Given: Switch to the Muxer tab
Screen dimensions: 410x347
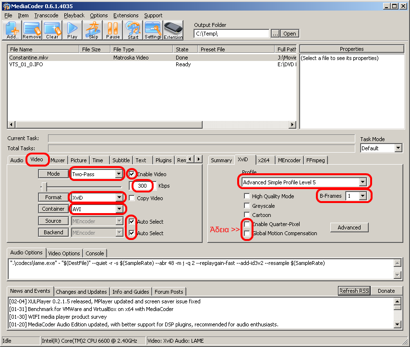Looking at the screenshot, I should 58,160.
